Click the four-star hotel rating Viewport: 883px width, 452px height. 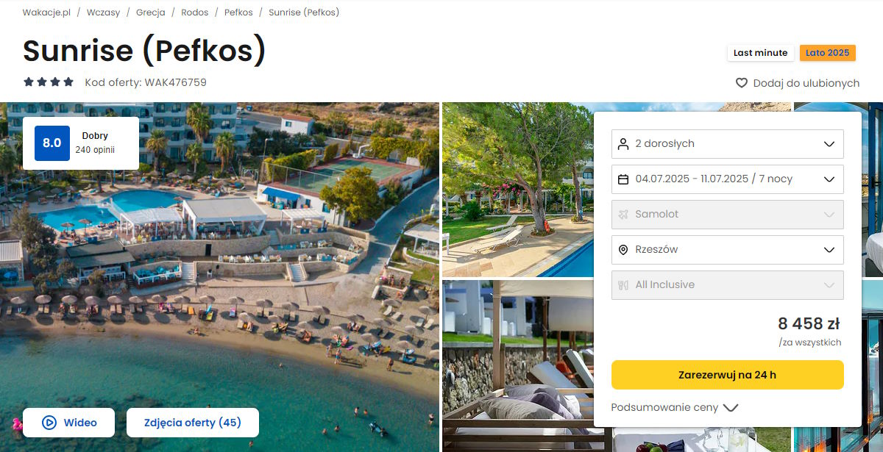(49, 82)
